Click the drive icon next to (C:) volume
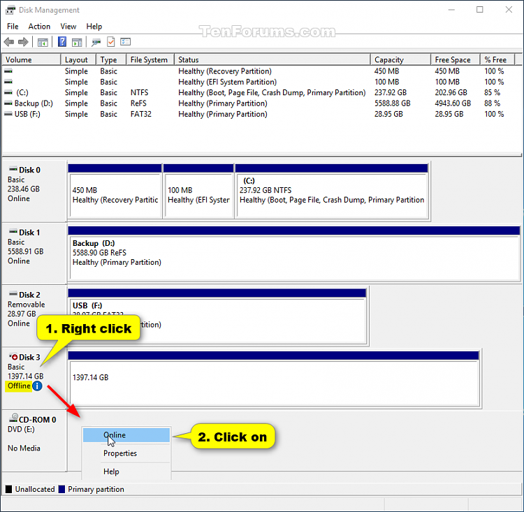 pyautogui.click(x=8, y=92)
